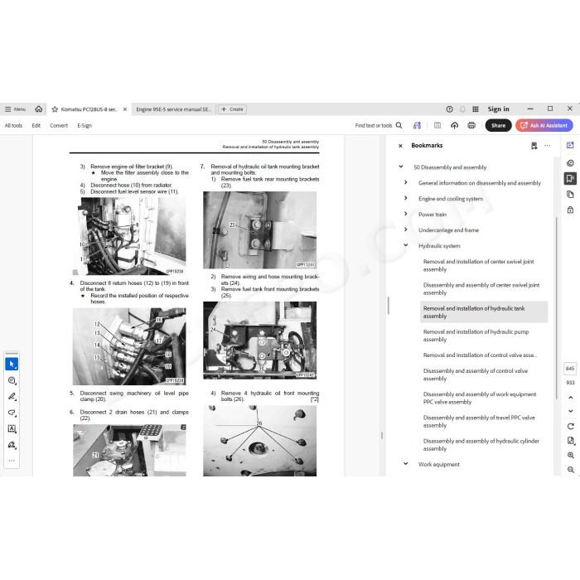Open the Pages thumbnails icon in the right rail
The height and width of the screenshot is (580, 580).
(570, 194)
